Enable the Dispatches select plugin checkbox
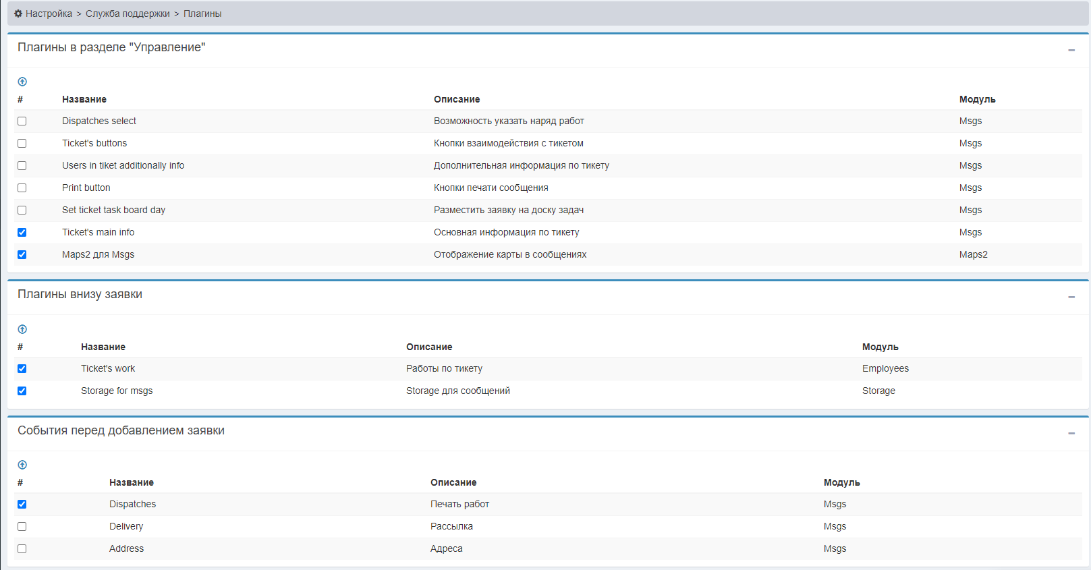Image resolution: width=1091 pixels, height=570 pixels. 22,121
